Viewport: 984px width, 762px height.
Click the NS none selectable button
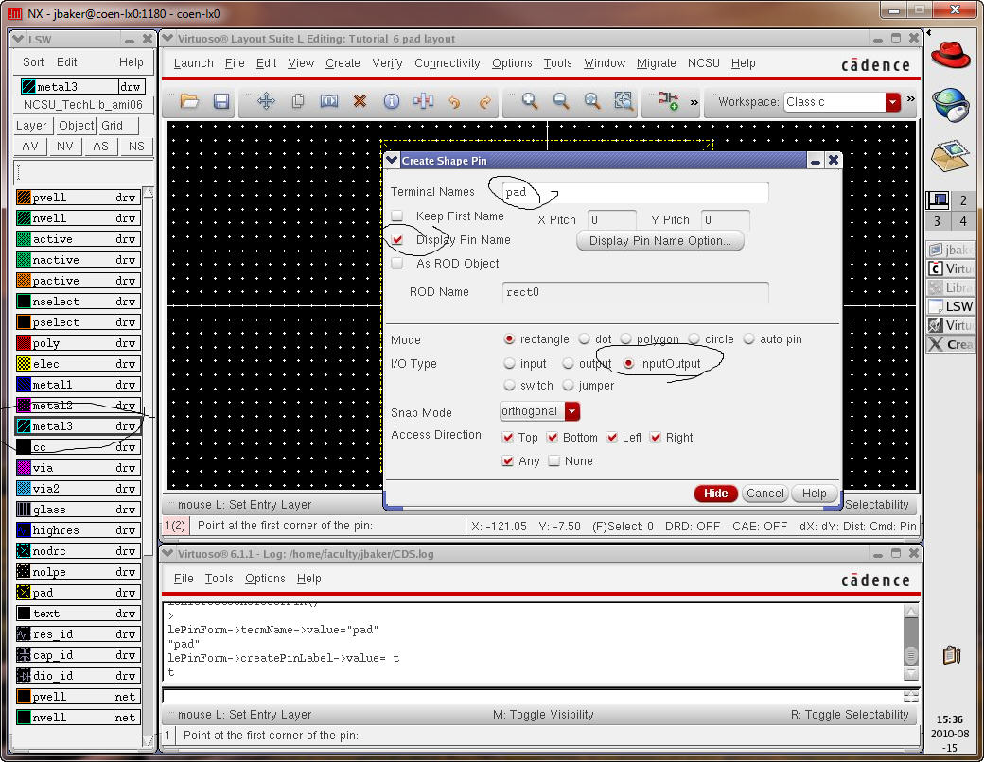coord(136,147)
